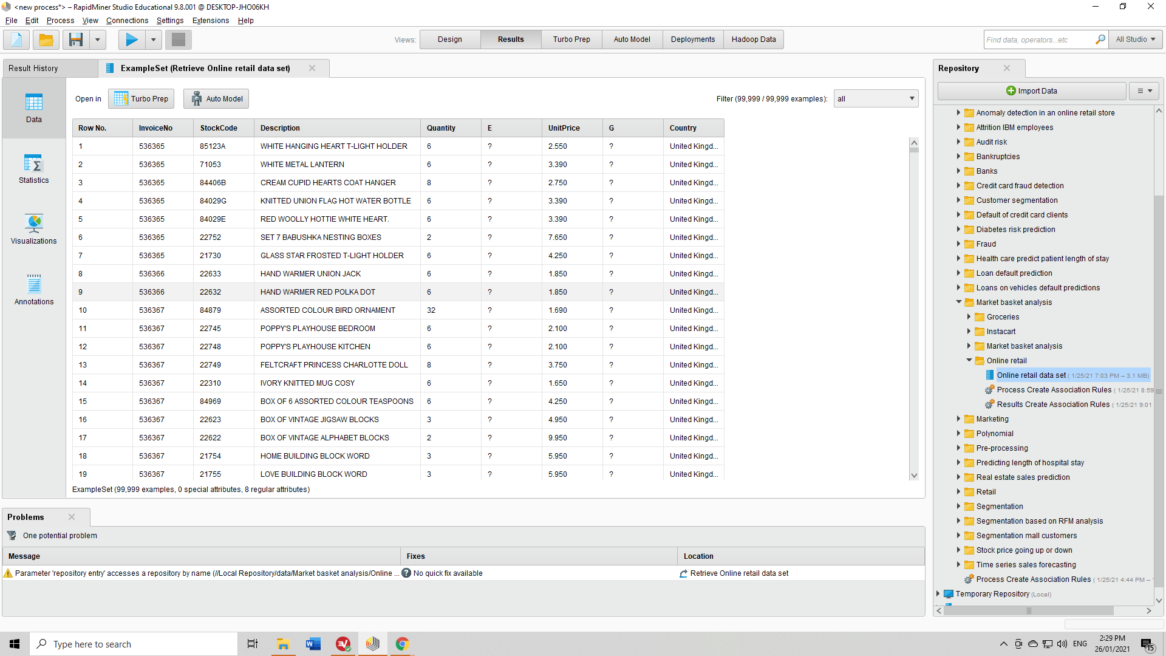Open the Visualizations view
The width and height of the screenshot is (1166, 656).
34,230
